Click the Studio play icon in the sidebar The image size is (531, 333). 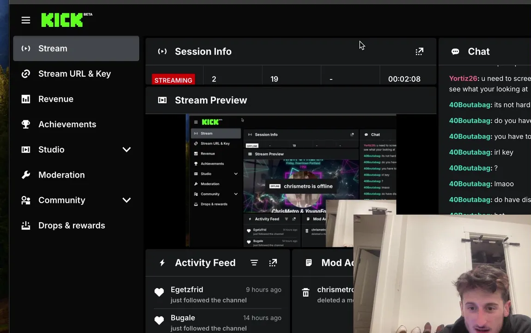coord(26,150)
